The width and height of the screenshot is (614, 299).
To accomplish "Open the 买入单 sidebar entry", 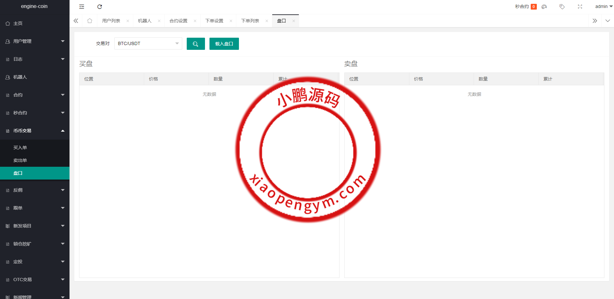I will (x=20, y=147).
